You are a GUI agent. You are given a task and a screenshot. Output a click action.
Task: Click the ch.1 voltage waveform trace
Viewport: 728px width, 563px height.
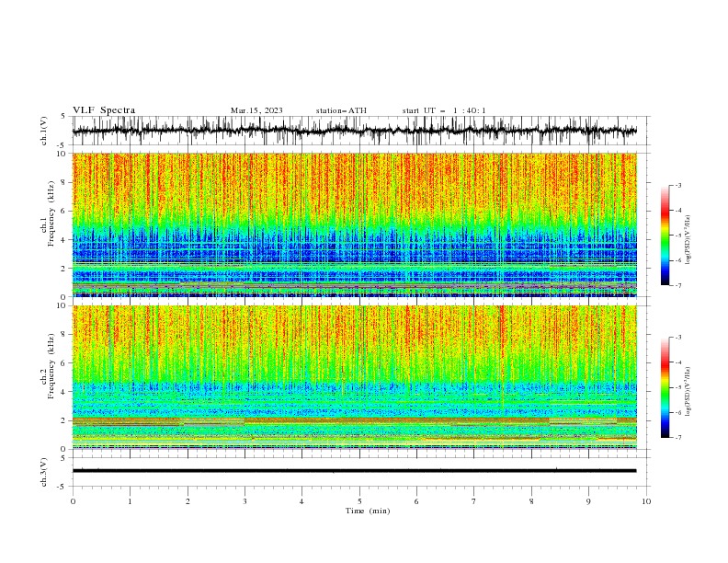point(355,131)
